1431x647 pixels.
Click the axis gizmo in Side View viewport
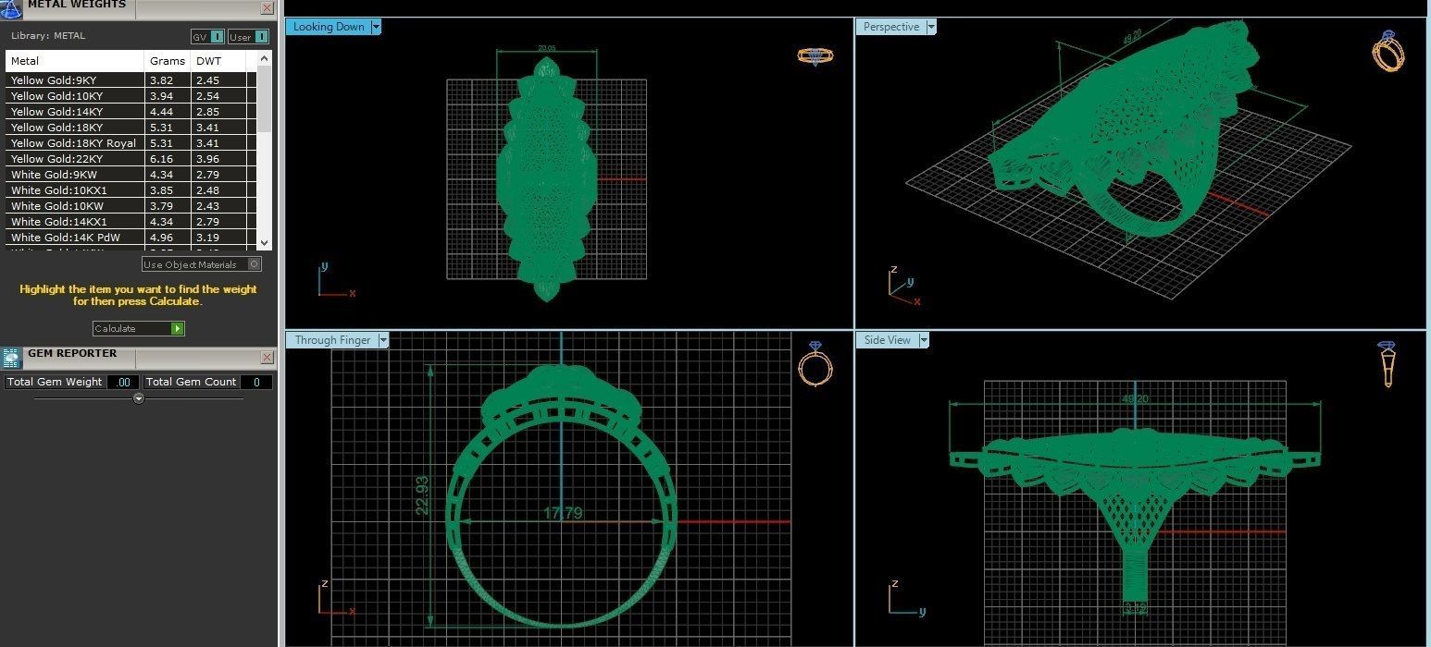[x=906, y=597]
